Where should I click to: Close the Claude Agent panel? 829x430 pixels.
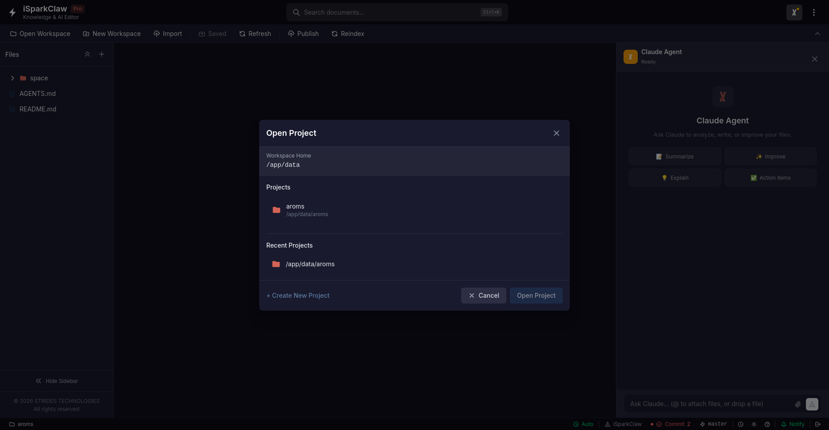815,59
